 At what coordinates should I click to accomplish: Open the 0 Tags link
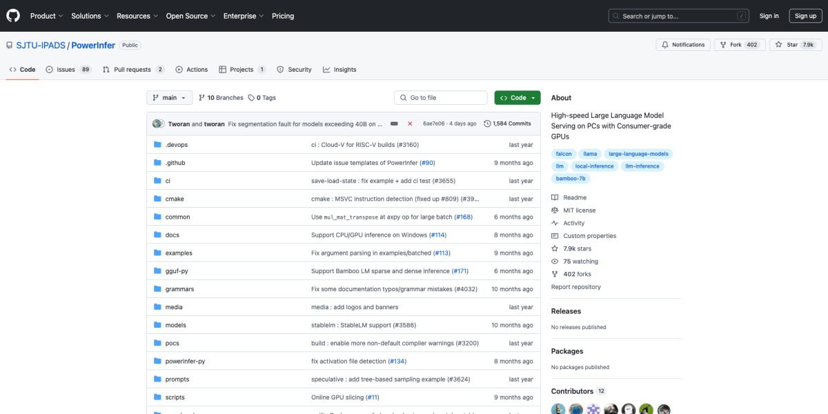[x=262, y=98]
